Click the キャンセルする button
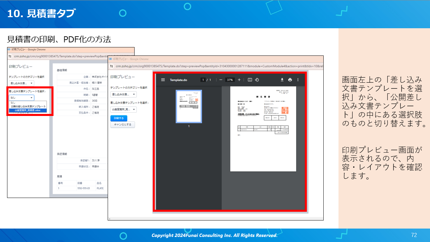430x242 pixels. (x=122, y=125)
